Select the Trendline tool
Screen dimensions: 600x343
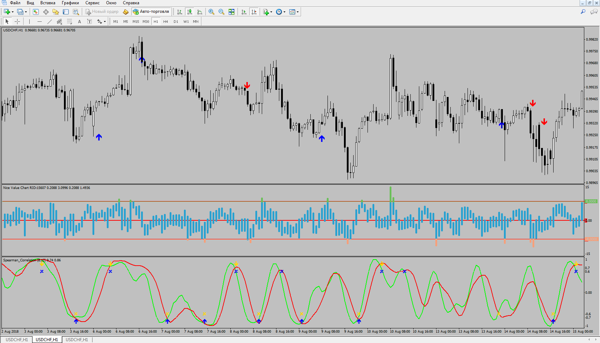50,21
